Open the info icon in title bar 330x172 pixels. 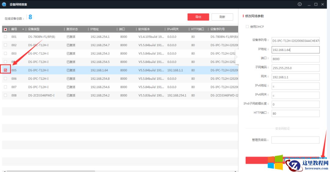click(x=299, y=4)
